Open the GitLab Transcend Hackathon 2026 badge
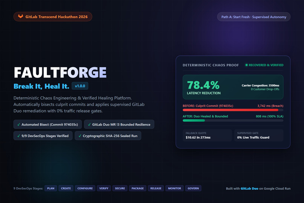This screenshot has height=203, width=304. (53, 17)
